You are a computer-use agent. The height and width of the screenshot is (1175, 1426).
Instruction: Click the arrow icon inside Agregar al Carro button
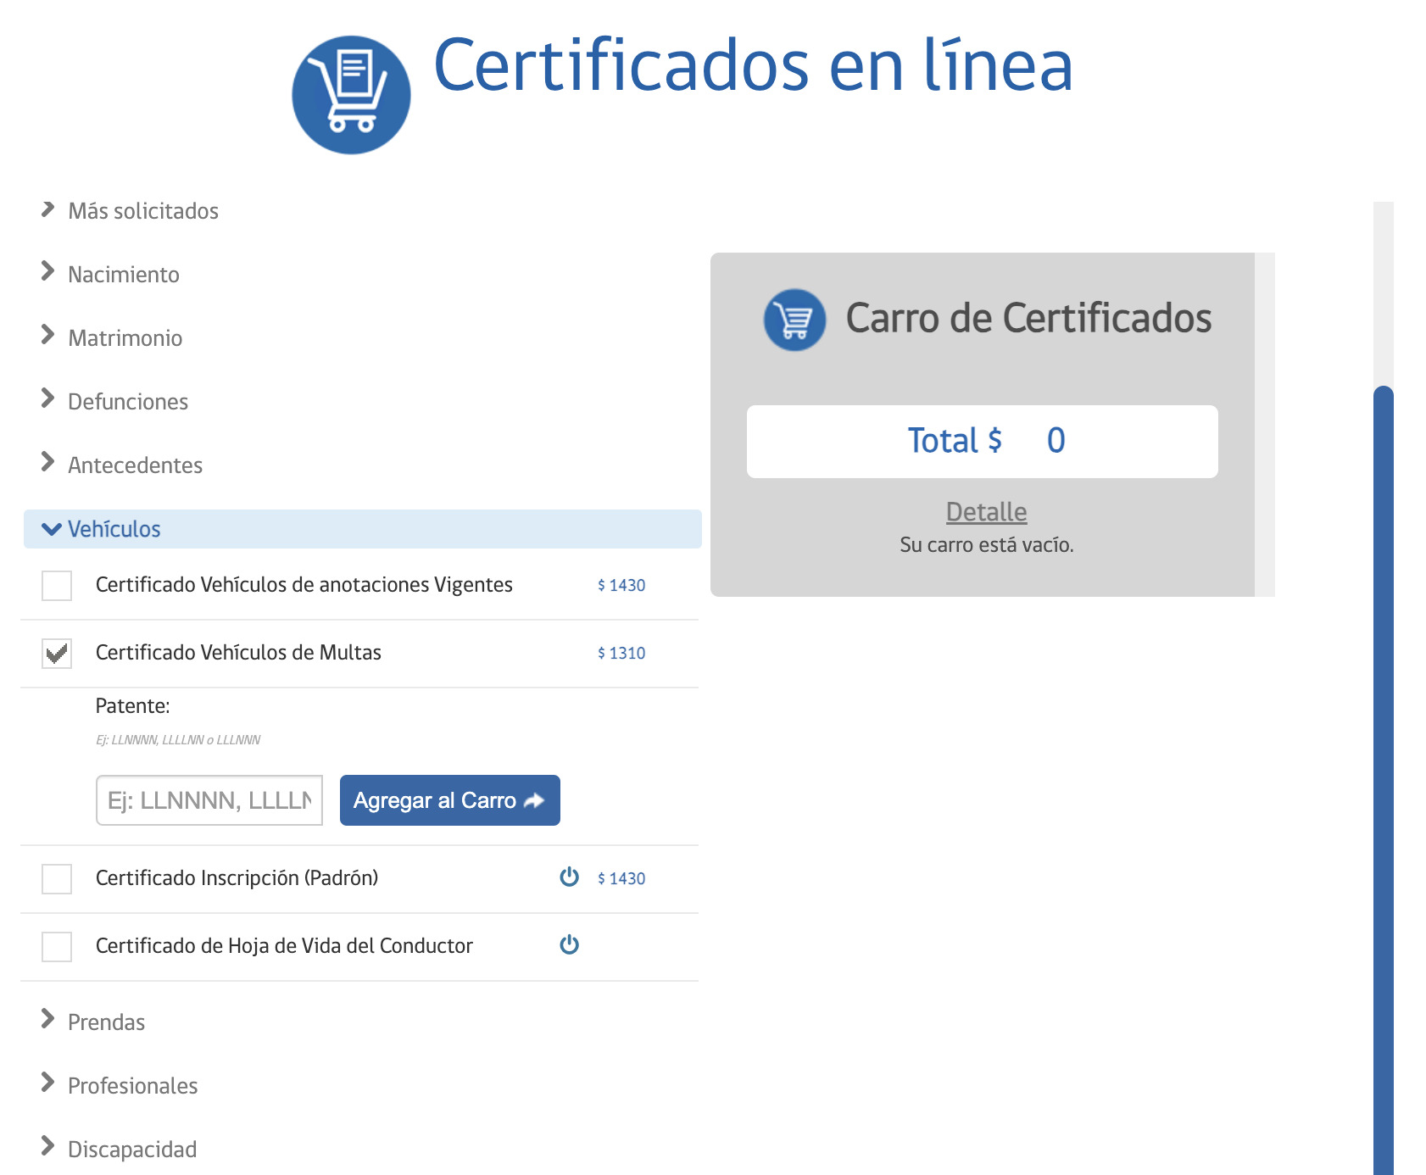[x=533, y=799]
